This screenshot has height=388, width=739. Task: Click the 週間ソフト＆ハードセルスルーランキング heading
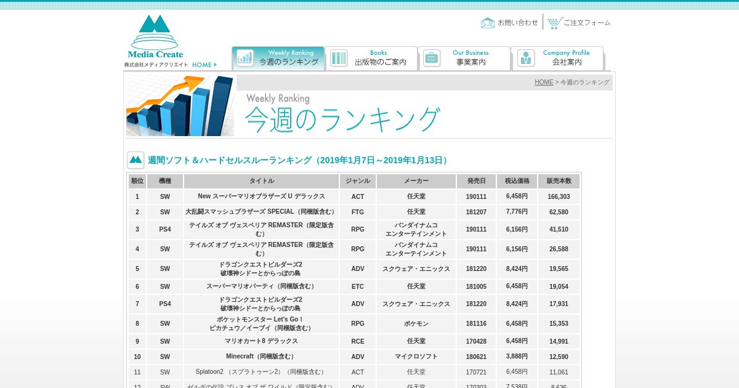click(x=298, y=160)
